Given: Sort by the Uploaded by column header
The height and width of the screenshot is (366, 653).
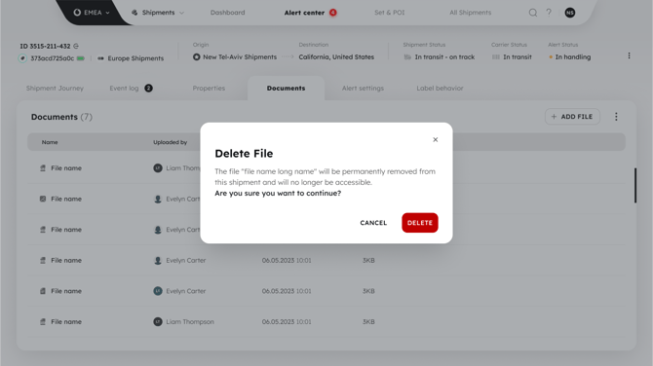Looking at the screenshot, I should (170, 142).
